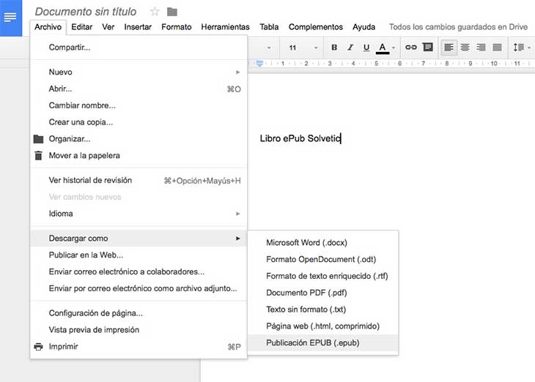Image resolution: width=535 pixels, height=382 pixels.
Task: Open the Docs home hamburger icon
Action: coord(10,18)
